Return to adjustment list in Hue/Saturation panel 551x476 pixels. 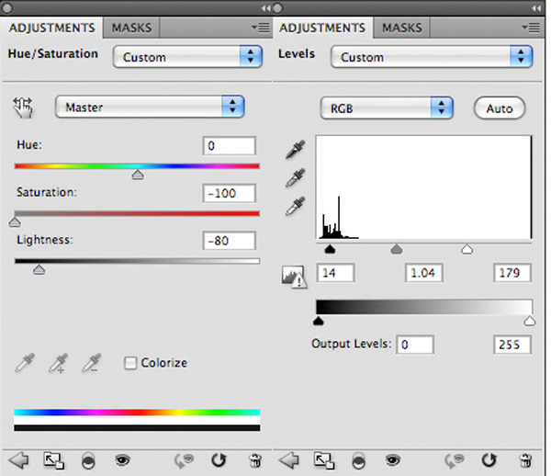click(x=18, y=460)
